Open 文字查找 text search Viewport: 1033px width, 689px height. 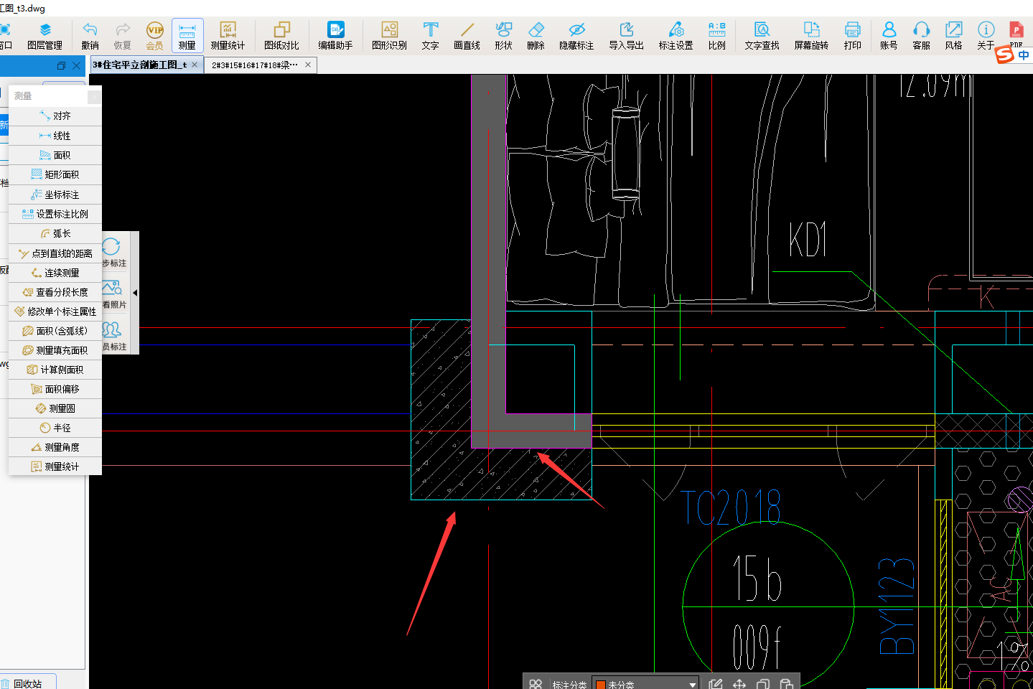click(x=762, y=36)
